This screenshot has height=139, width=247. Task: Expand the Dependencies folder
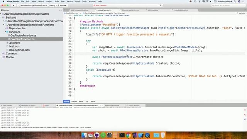point(5,28)
